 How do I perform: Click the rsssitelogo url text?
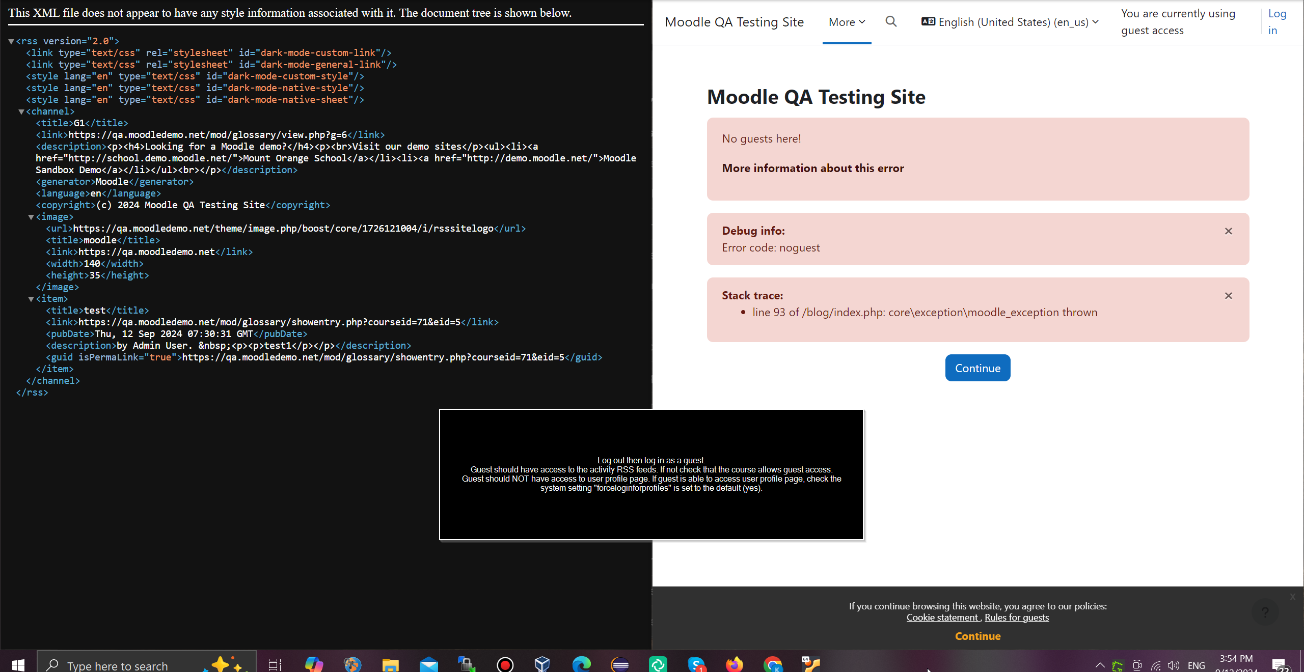(x=283, y=229)
